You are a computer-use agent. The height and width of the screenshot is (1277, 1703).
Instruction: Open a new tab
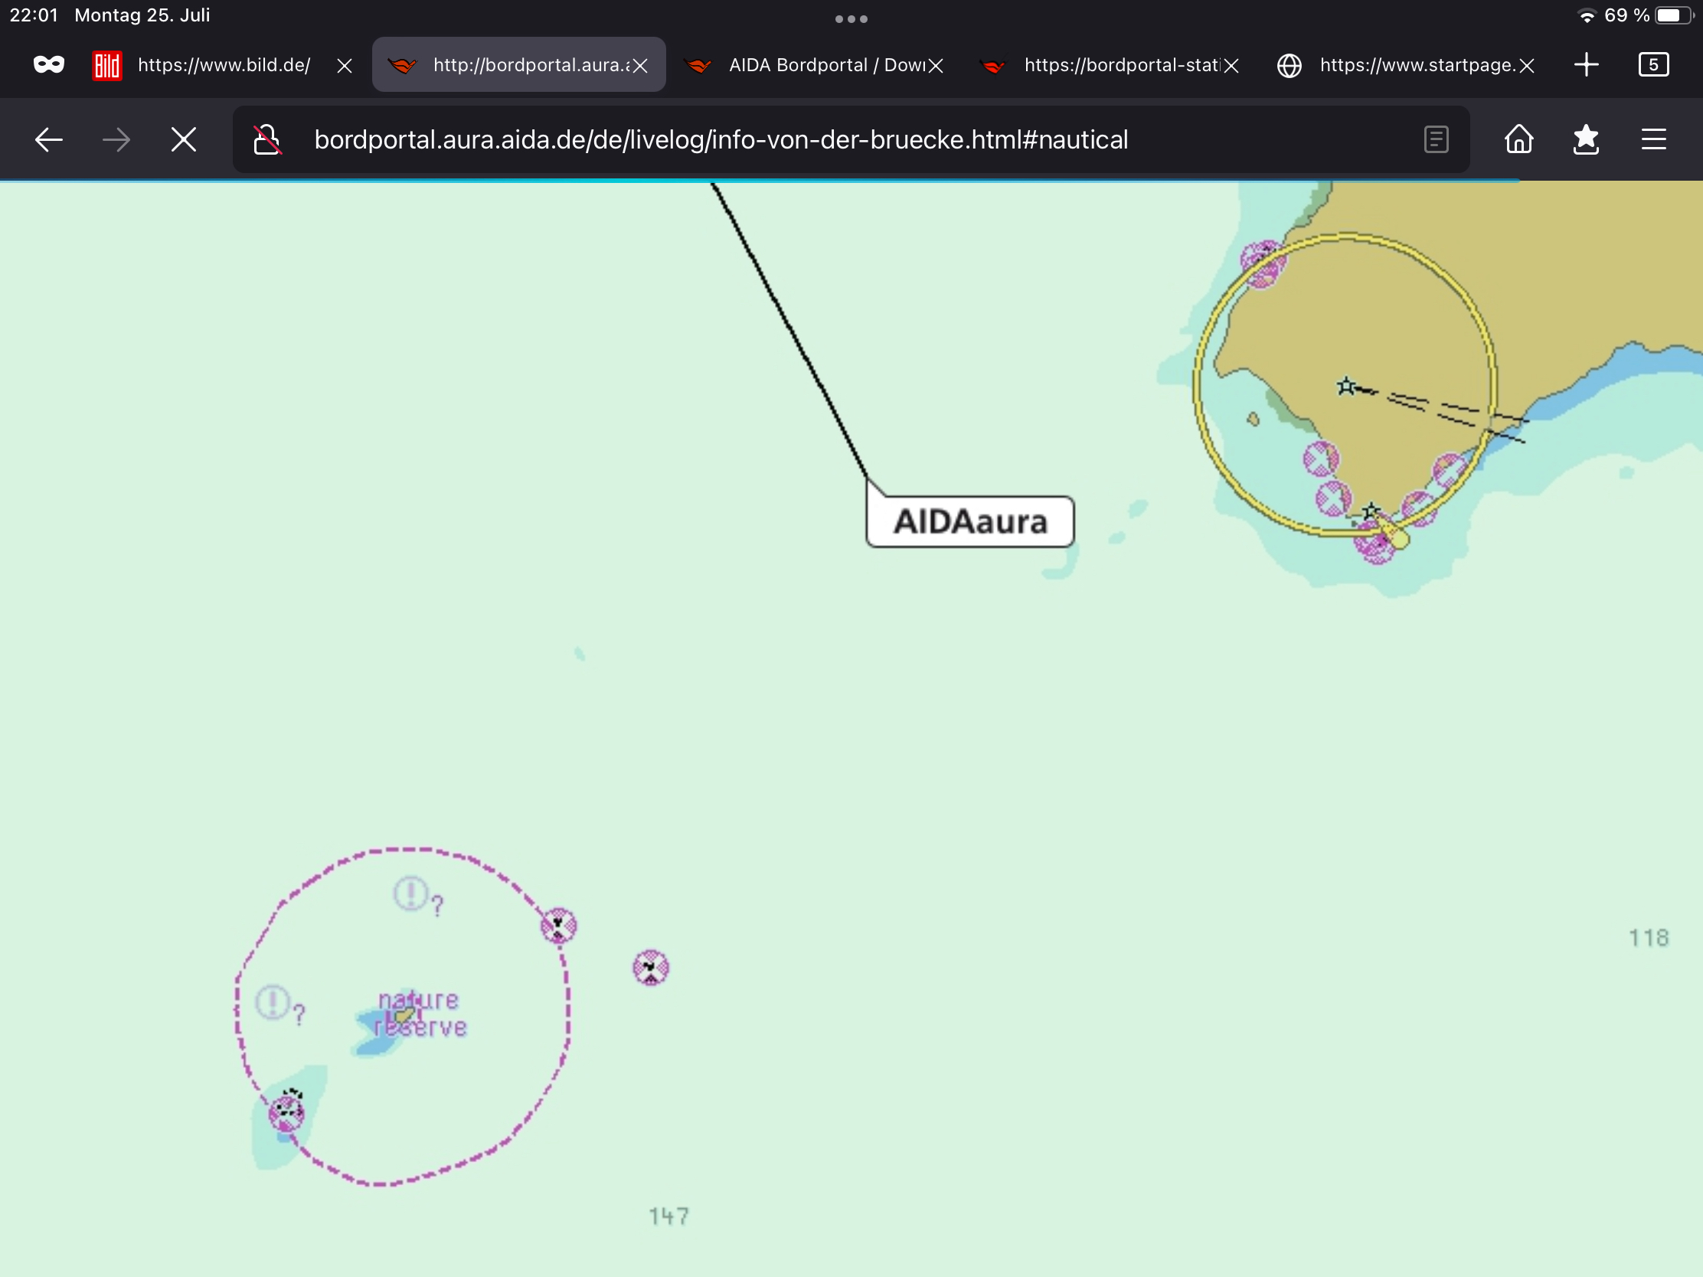pyautogui.click(x=1586, y=64)
